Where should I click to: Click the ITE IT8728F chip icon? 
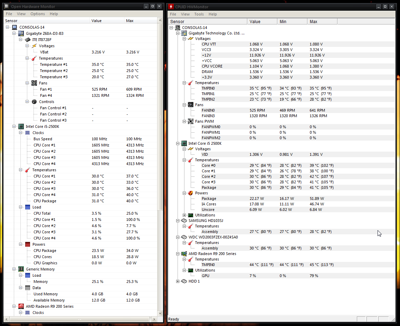tap(28, 40)
